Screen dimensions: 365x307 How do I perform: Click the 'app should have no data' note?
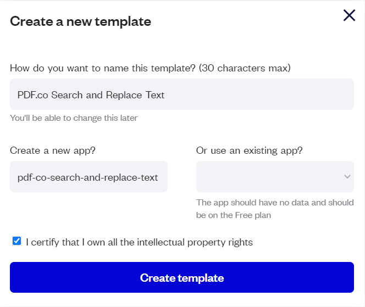(x=275, y=203)
